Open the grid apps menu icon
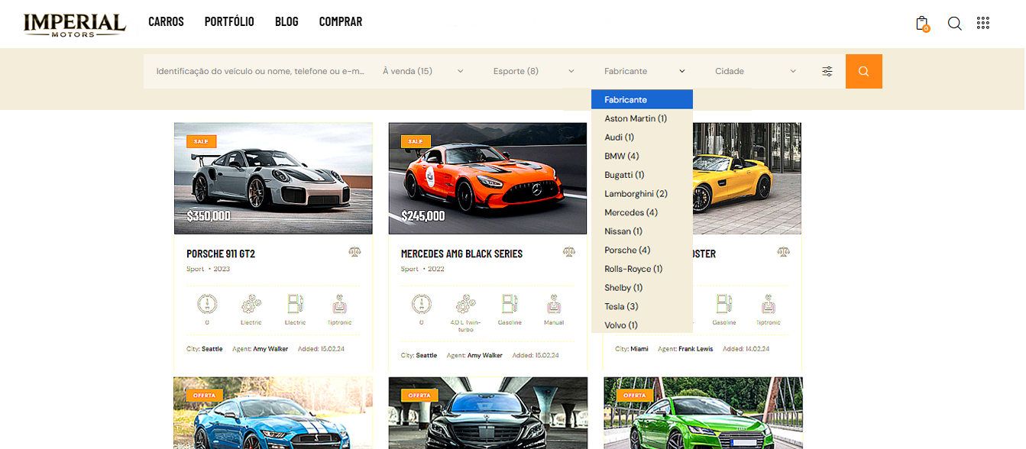Viewport: 1026px width, 449px height. (x=983, y=23)
